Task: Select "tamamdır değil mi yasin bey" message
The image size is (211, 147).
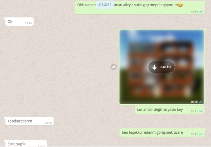Action: [170, 110]
